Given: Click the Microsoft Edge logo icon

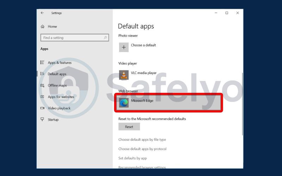Looking at the screenshot, I should 124,103.
